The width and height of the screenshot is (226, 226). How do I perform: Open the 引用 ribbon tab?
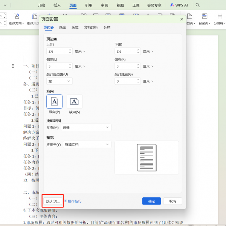click(x=89, y=5)
